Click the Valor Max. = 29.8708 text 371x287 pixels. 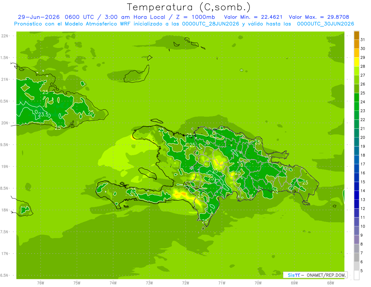319,17
